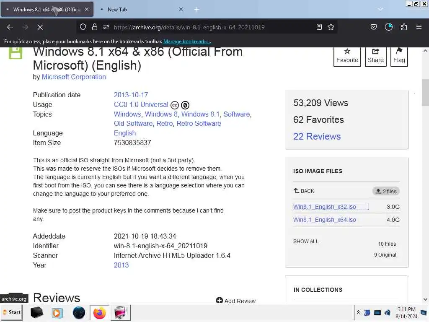The width and height of the screenshot is (429, 322).
Task: Open a new tab with plus button
Action: (197, 10)
